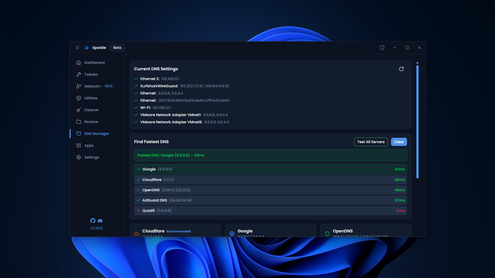Go to the Tweaks section
495x278 pixels.
[x=91, y=74]
